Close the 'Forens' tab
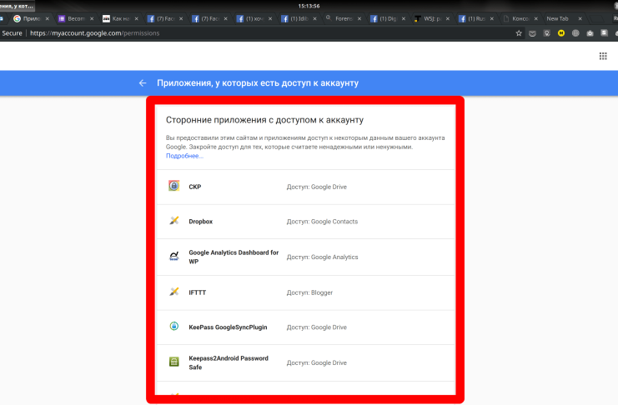Screen dimensions: 618x405 [x=359, y=18]
